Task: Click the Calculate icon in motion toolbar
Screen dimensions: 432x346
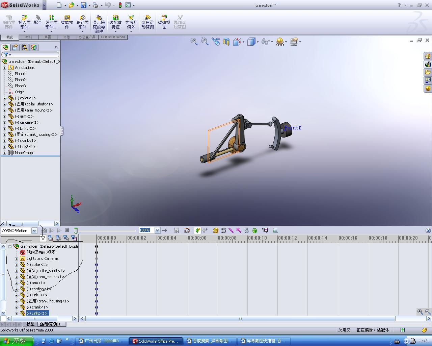Action: click(x=44, y=230)
